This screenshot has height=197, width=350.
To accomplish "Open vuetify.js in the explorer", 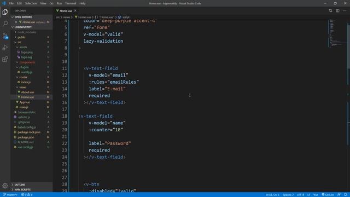I will click(31, 72).
